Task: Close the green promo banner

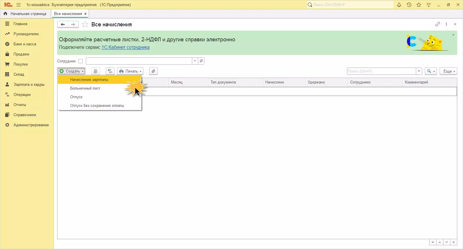Action: [453, 35]
